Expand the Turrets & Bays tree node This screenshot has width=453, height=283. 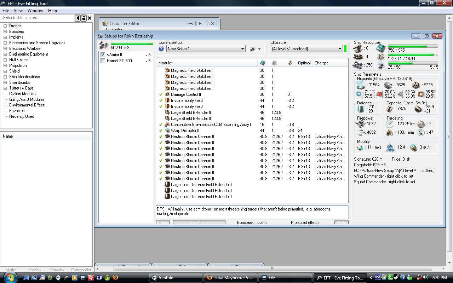tap(5, 88)
